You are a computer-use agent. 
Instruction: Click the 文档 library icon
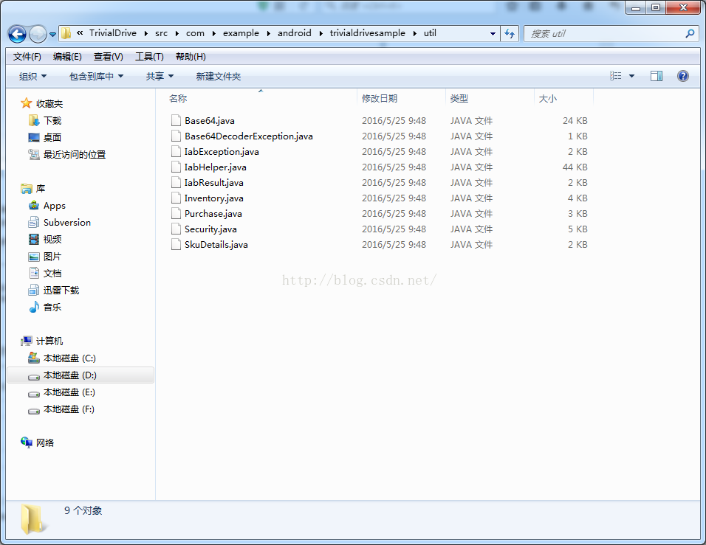[34, 273]
